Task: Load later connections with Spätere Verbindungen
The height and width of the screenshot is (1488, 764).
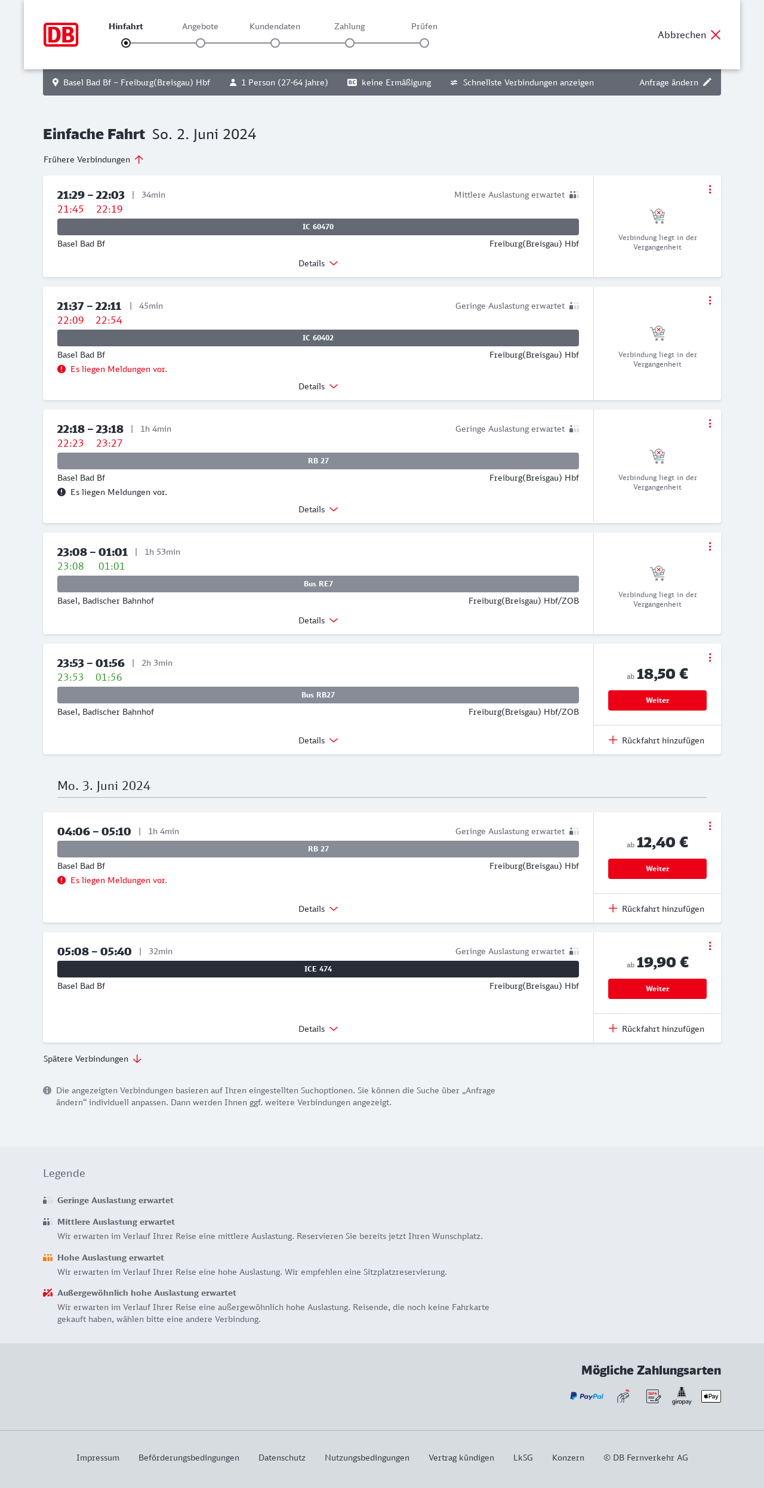Action: (93, 1059)
